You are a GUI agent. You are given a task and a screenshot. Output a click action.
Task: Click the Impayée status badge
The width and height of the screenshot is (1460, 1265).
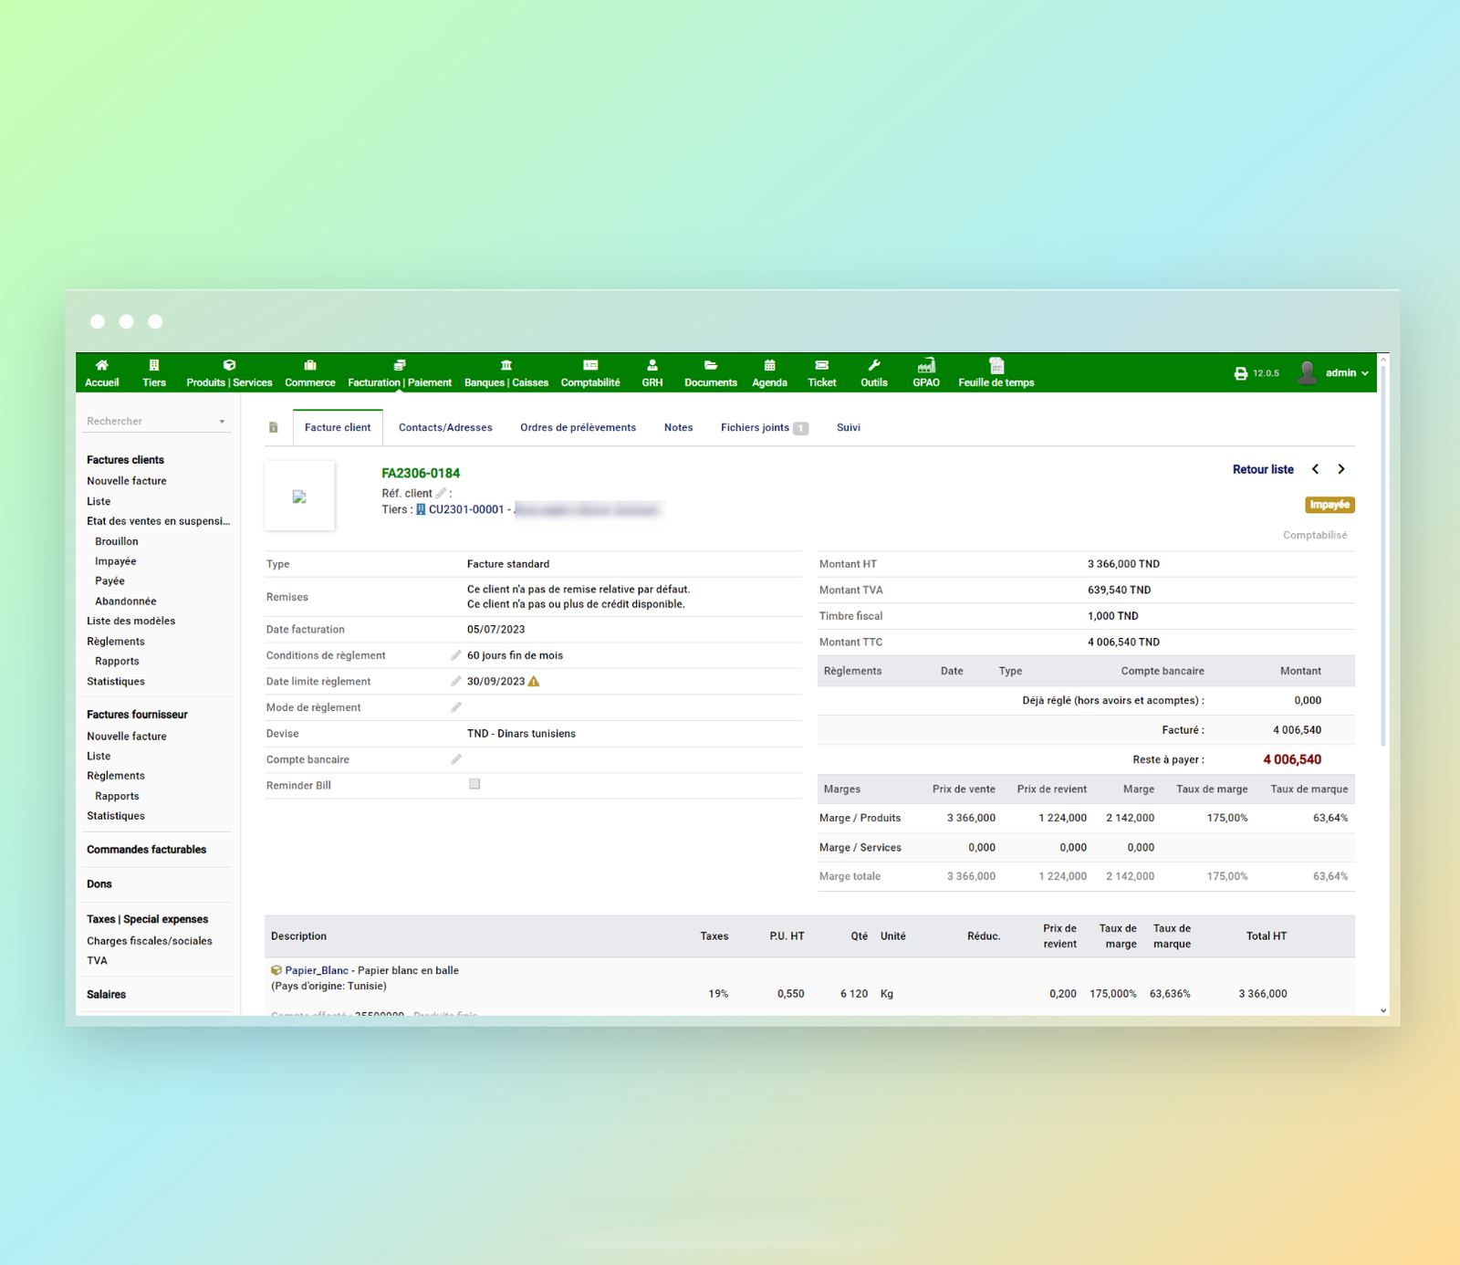tap(1330, 505)
